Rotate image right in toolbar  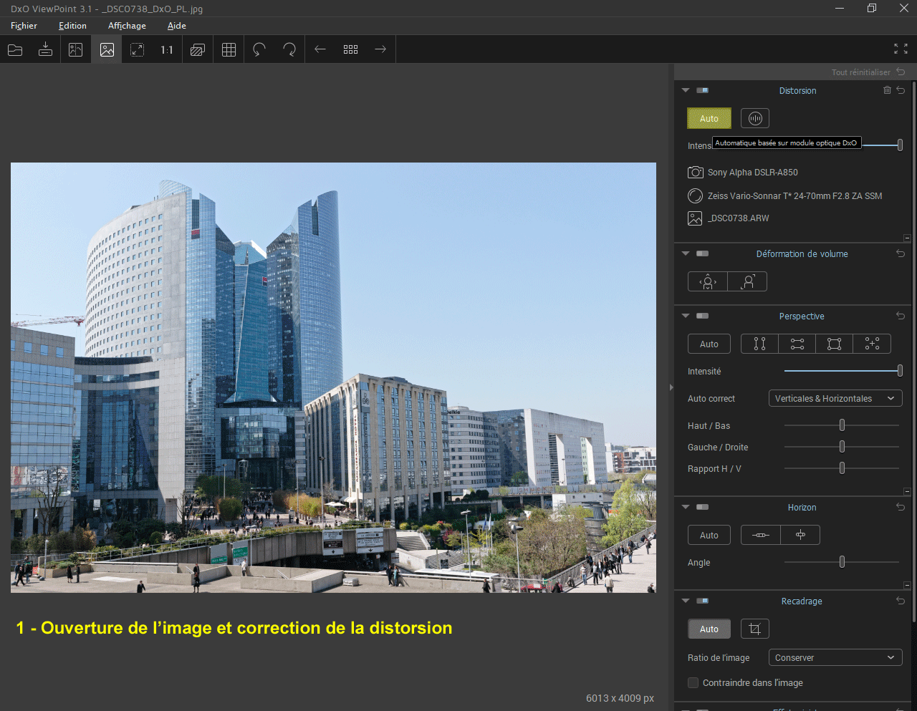[x=289, y=49]
